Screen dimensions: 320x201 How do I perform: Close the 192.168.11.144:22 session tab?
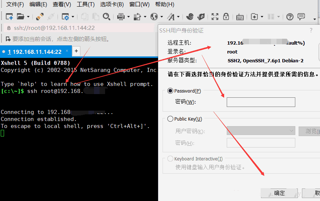pyautogui.click(x=67, y=51)
